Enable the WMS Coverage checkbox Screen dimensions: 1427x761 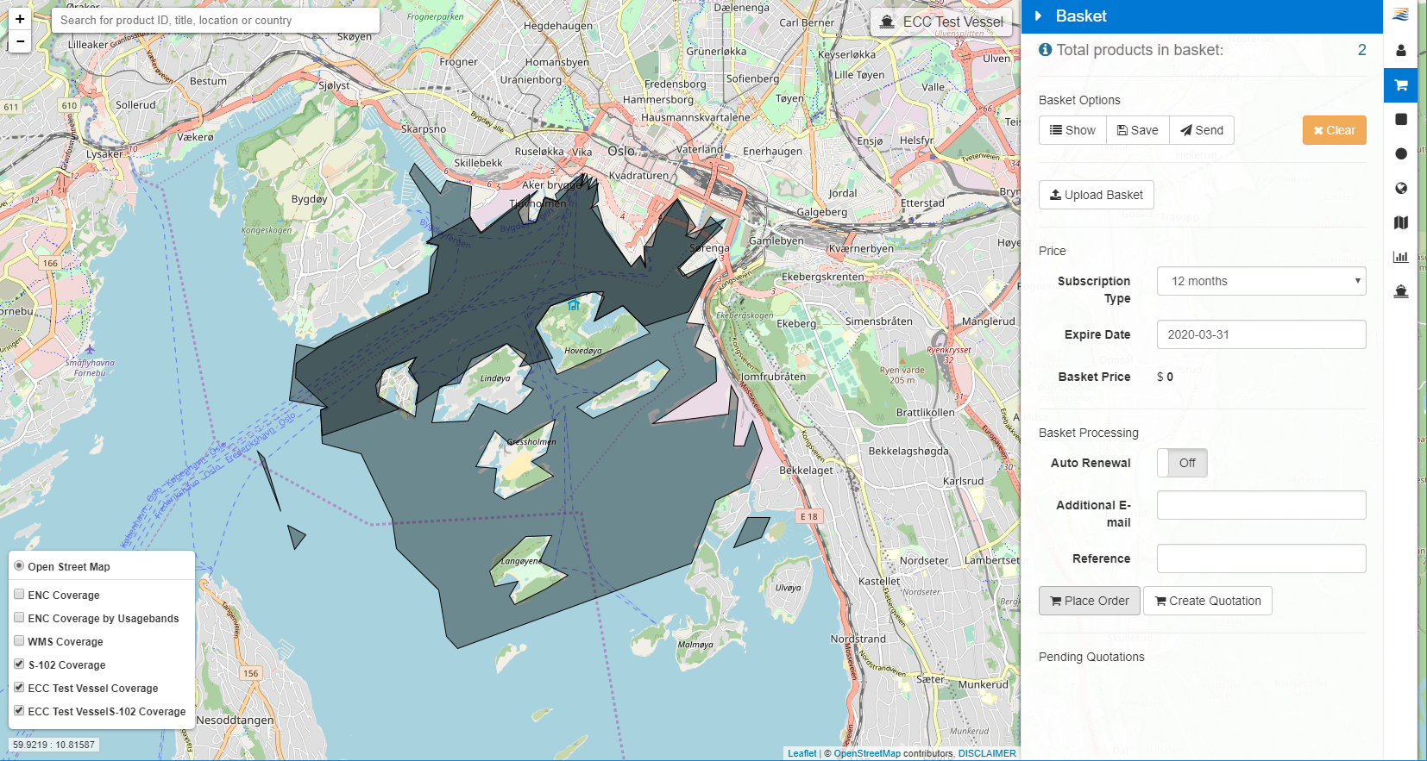19,640
